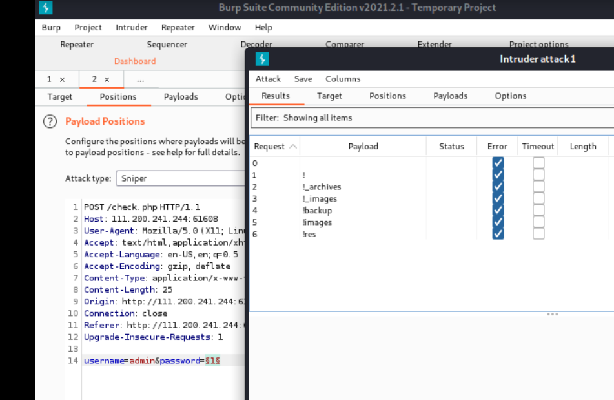Click the §1§ payload marker in request
614x400 pixels.
(212, 361)
